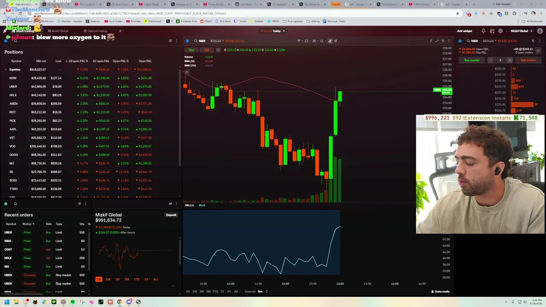Viewport: 546px width, 307px height.
Task: Increase order quantity with plus stepper
Action: (x=509, y=60)
